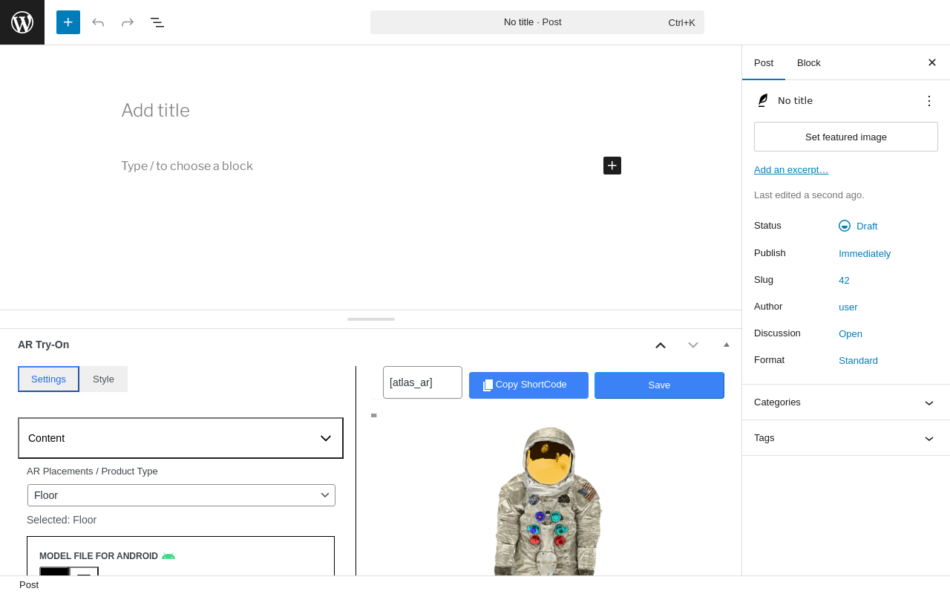
Task: Switch to the Block sidebar tab
Action: (x=809, y=62)
